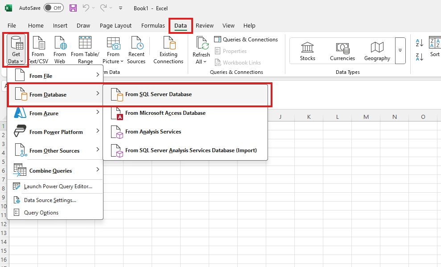
Task: Select the Currencies data type
Action: [342, 51]
